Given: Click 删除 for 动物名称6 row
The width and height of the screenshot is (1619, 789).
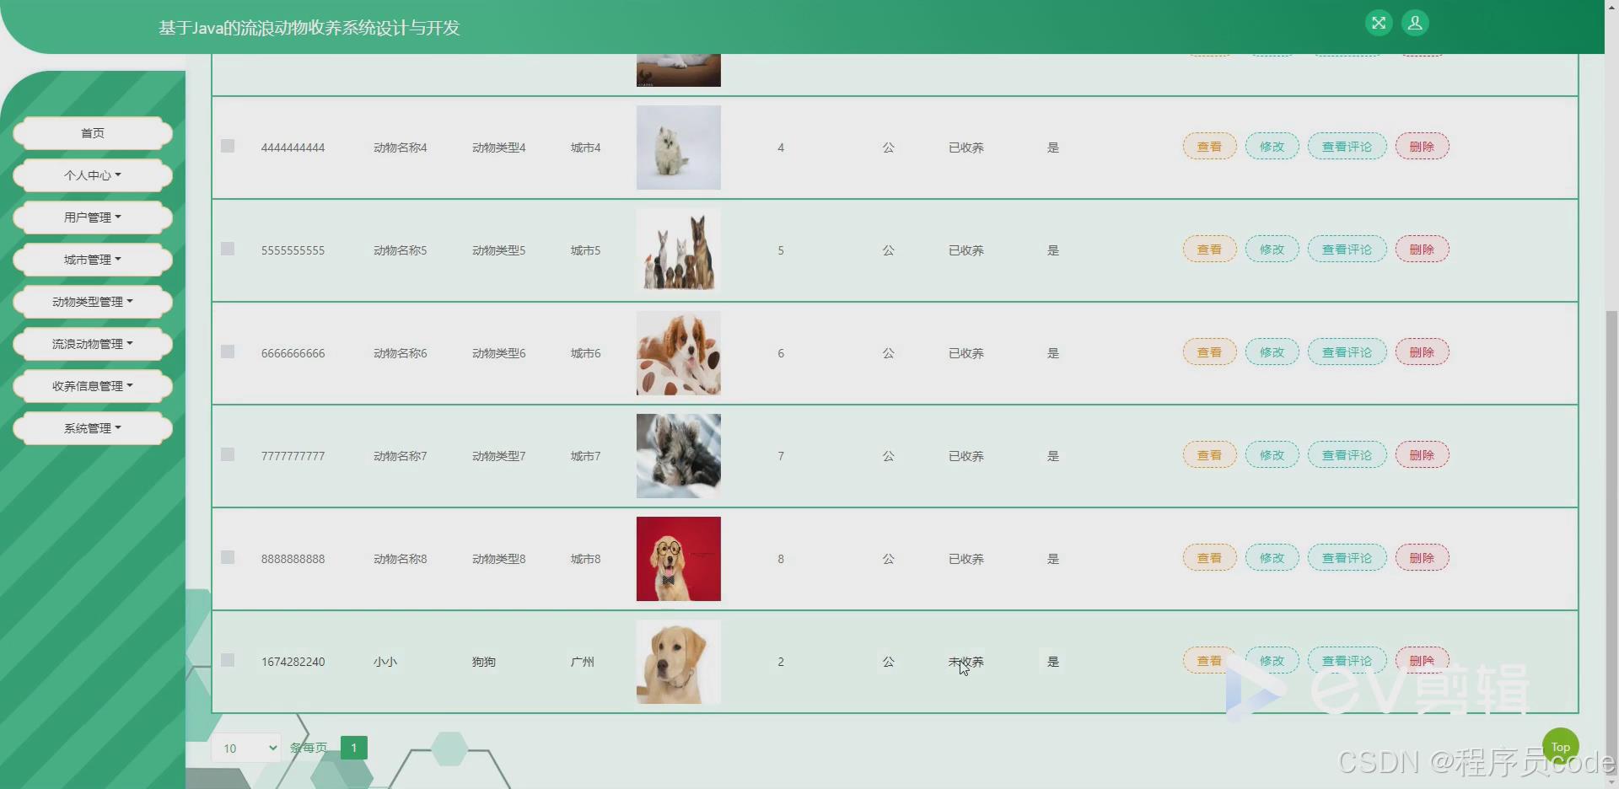Looking at the screenshot, I should coord(1422,352).
